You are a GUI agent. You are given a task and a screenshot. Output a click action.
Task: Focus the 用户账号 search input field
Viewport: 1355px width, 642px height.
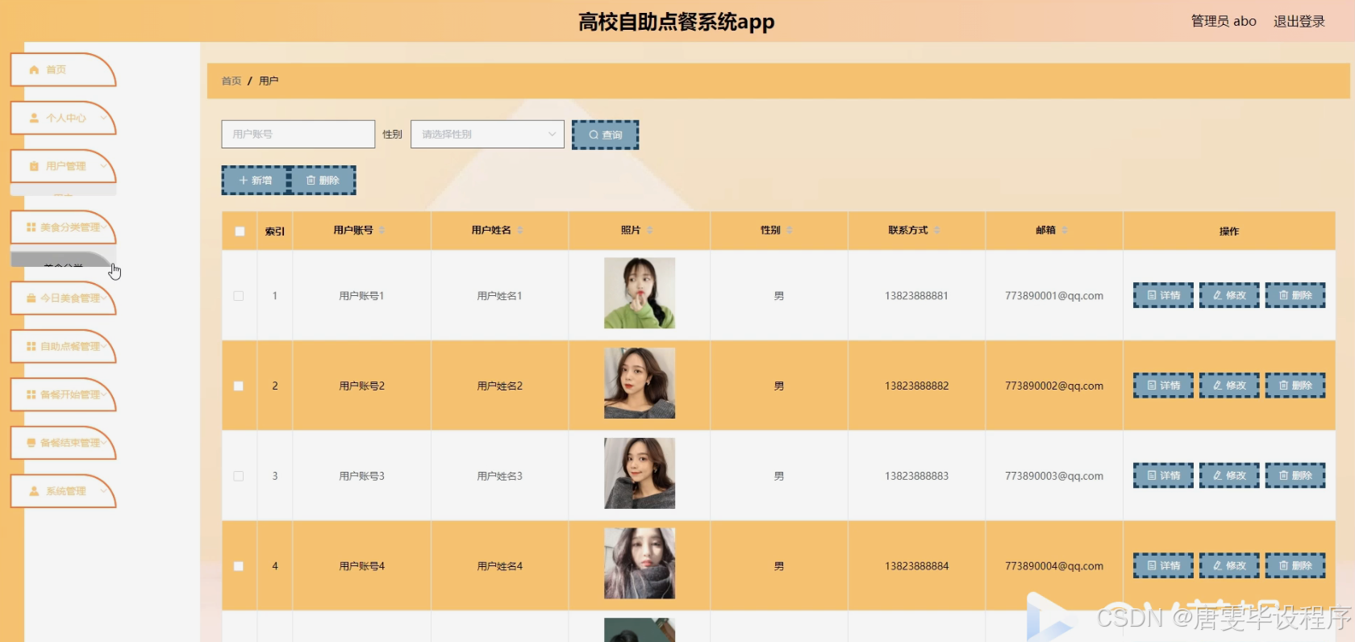(x=298, y=135)
